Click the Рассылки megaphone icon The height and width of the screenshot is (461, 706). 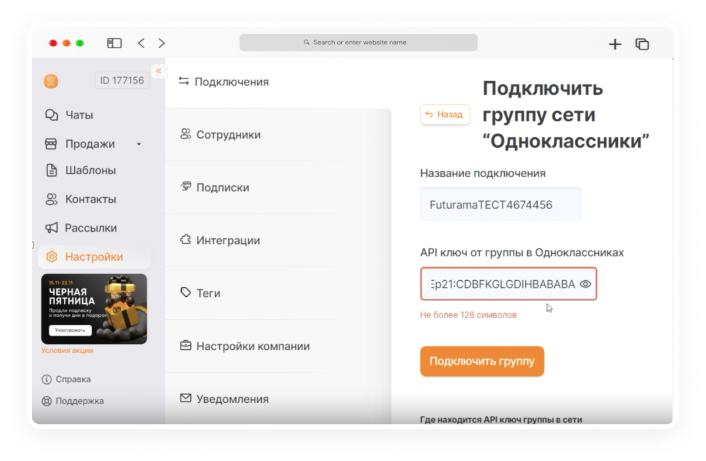(x=51, y=228)
